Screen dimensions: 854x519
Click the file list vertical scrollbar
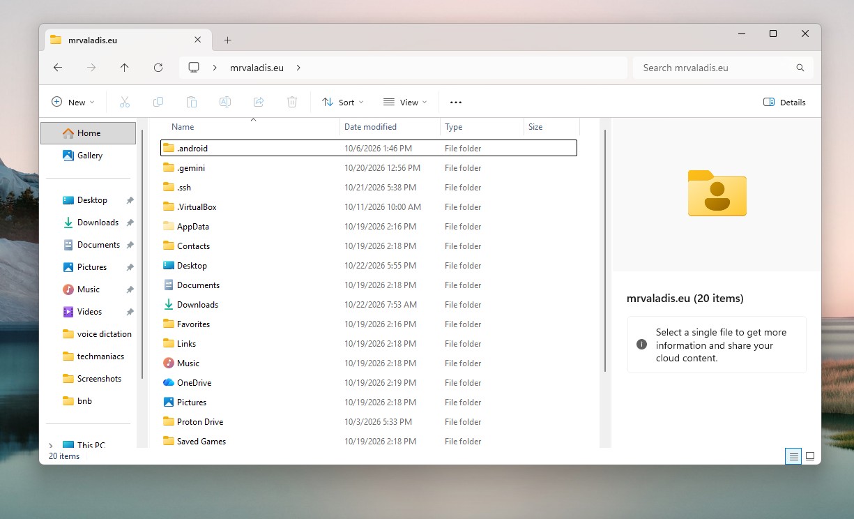[605, 251]
